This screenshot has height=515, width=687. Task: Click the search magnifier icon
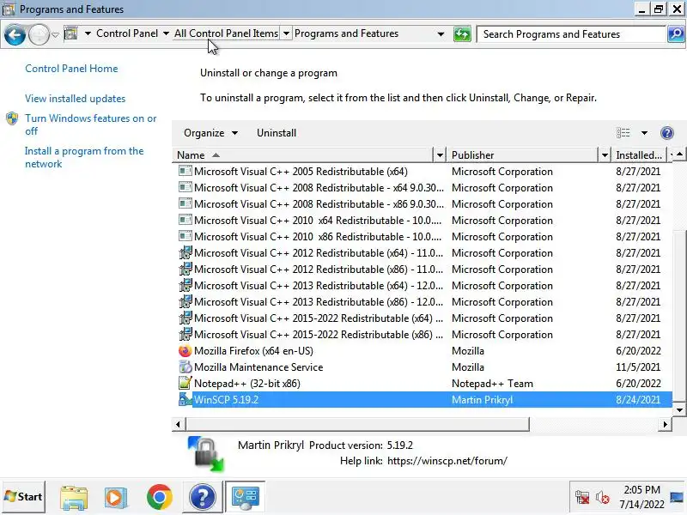pyautogui.click(x=676, y=34)
